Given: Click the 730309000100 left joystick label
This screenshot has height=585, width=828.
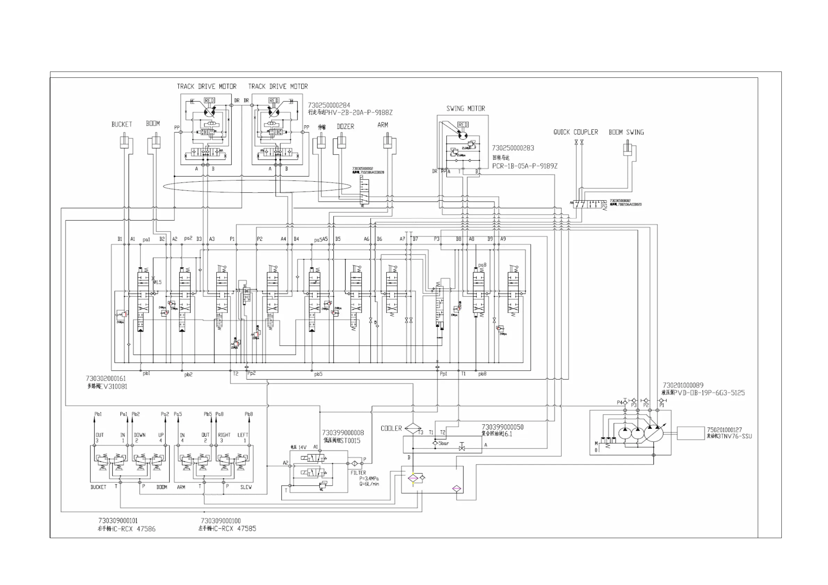Looking at the screenshot, I should click(x=220, y=520).
